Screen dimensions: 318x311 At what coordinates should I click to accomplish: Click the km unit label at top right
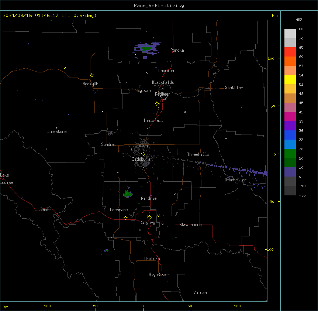tap(274, 16)
